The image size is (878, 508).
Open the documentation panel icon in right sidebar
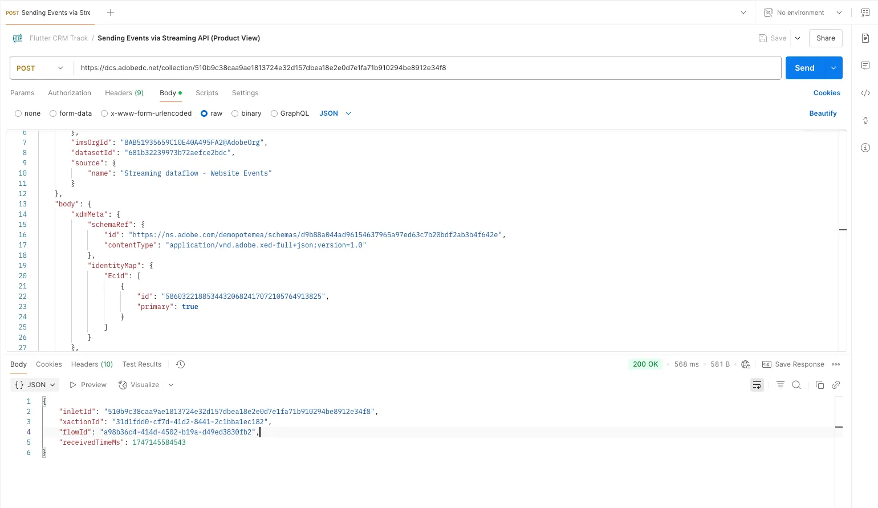point(865,38)
